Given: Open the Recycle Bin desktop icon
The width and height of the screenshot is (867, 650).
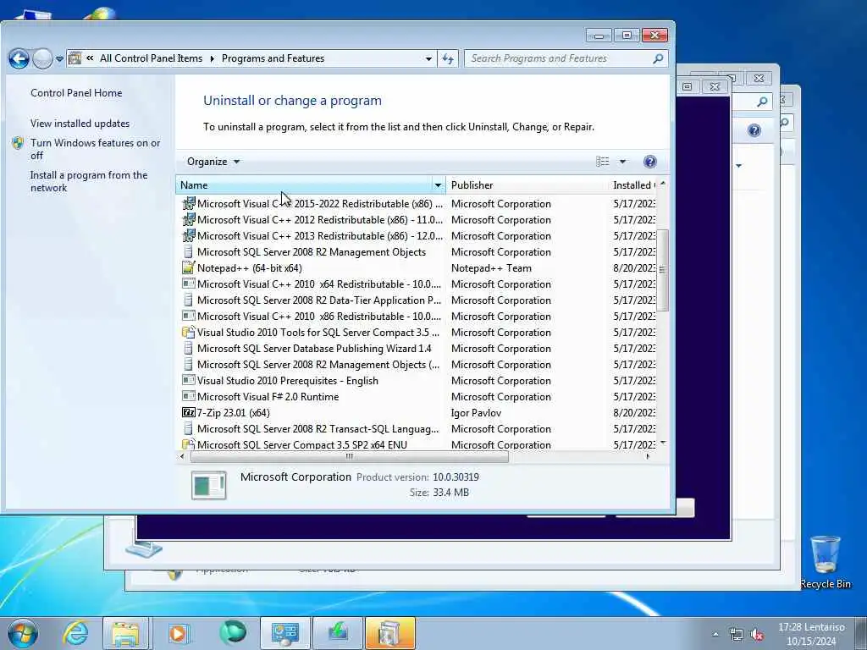Looking at the screenshot, I should [826, 562].
